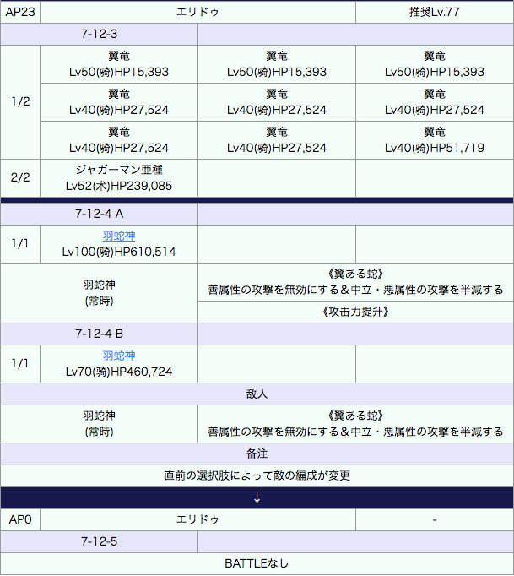Select the 7-12-5 section header
514x576 pixels.
pyautogui.click(x=100, y=541)
